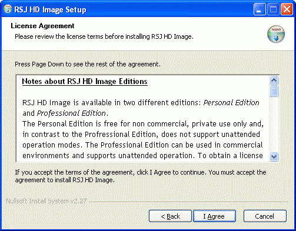This screenshot has width=296, height=231.
Task: Click 'Press Page Down to see the rest' text
Action: (88, 64)
